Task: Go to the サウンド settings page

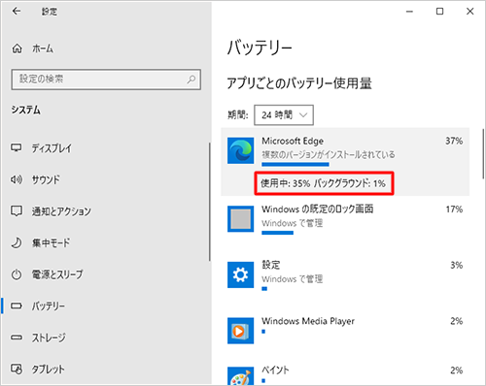Action: (x=46, y=179)
